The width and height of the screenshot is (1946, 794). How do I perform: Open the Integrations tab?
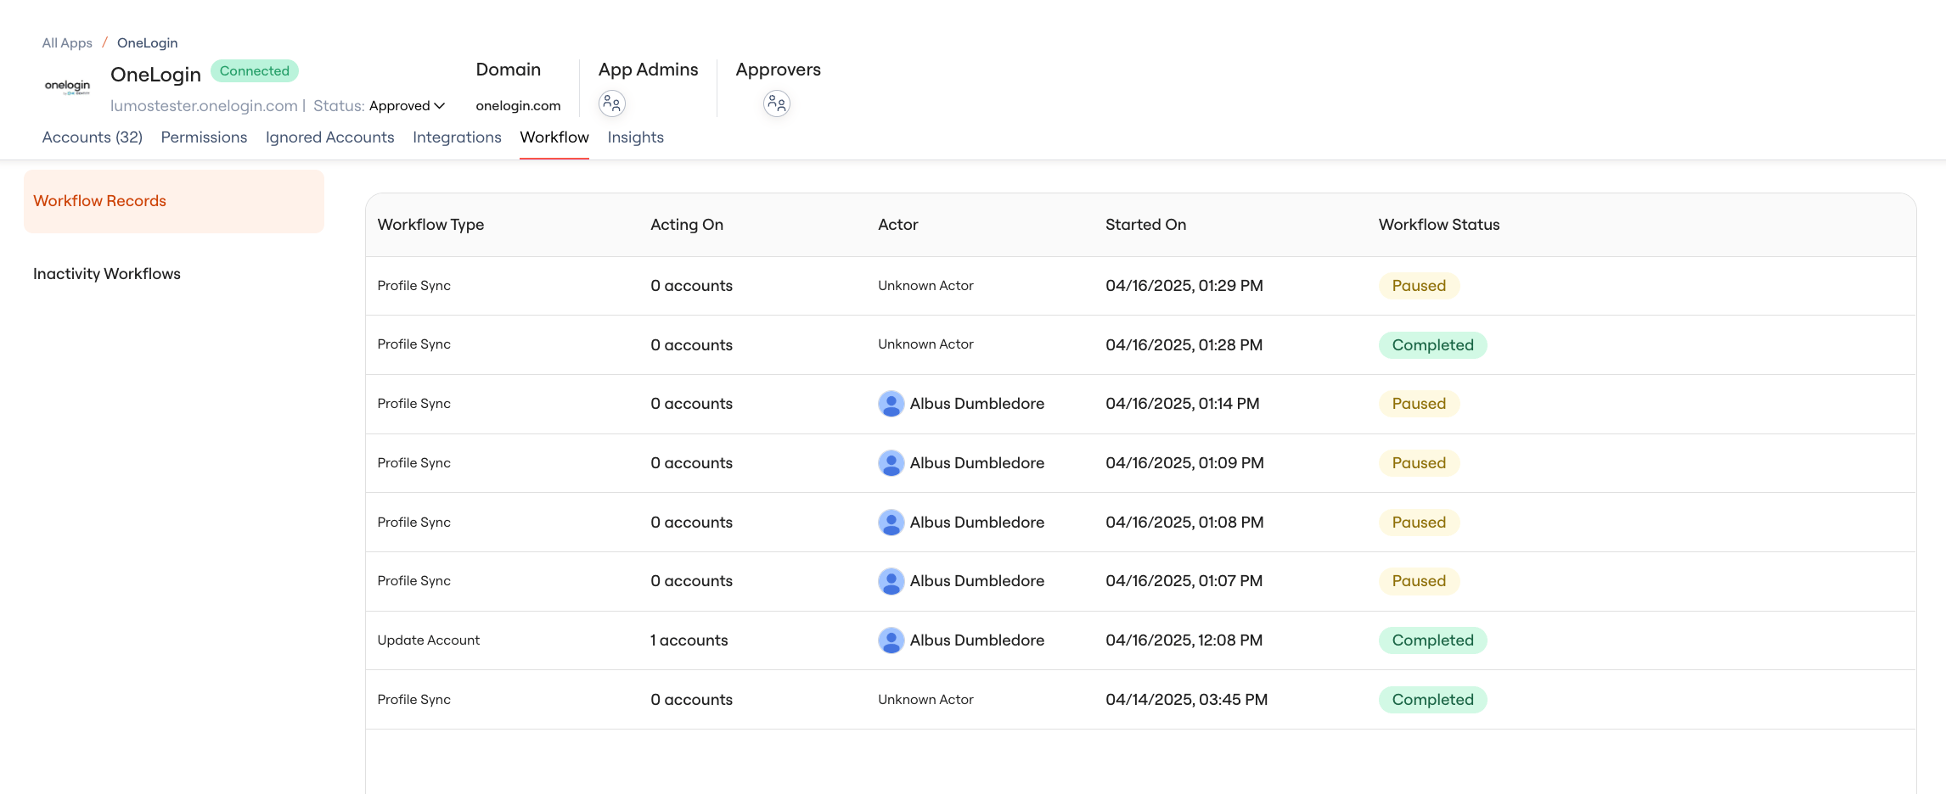point(457,137)
